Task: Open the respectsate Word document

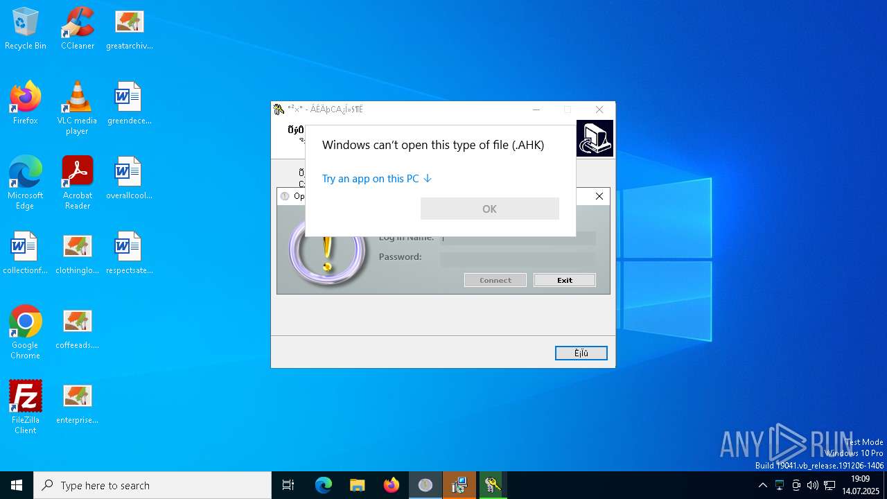Action: [129, 254]
